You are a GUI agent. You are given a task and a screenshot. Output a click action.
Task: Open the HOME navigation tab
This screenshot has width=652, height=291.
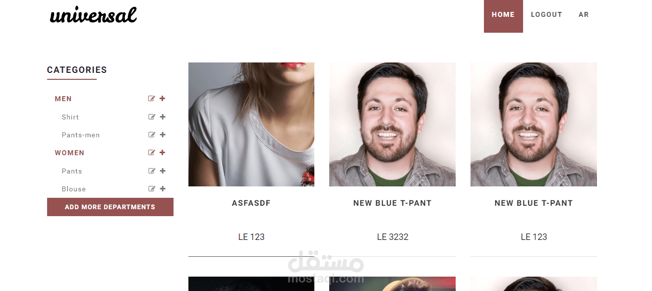point(503,15)
